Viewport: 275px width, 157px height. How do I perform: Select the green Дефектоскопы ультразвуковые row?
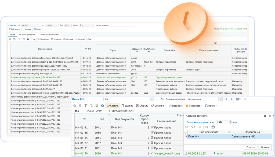click(x=127, y=77)
